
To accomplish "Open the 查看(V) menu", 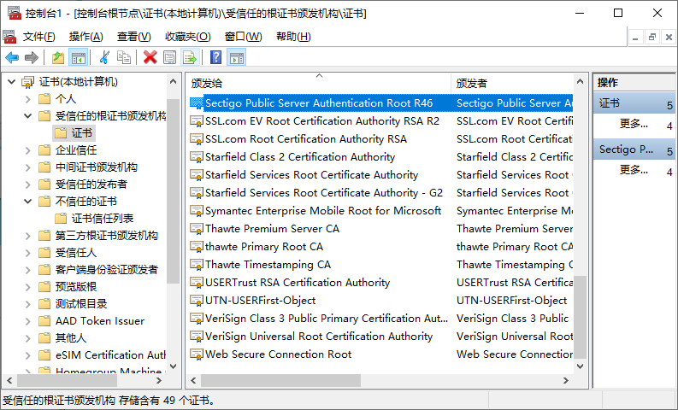I will point(133,37).
